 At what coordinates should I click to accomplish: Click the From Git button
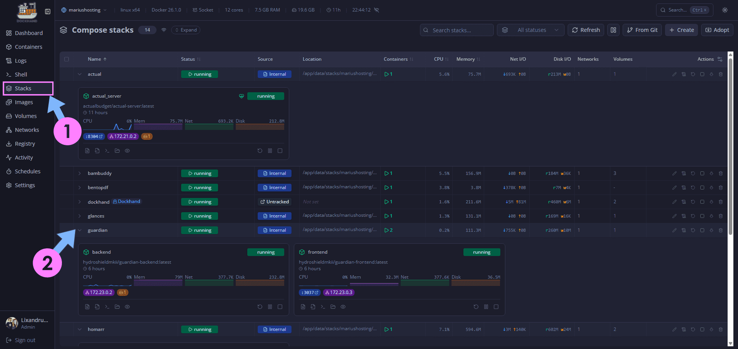click(x=641, y=30)
